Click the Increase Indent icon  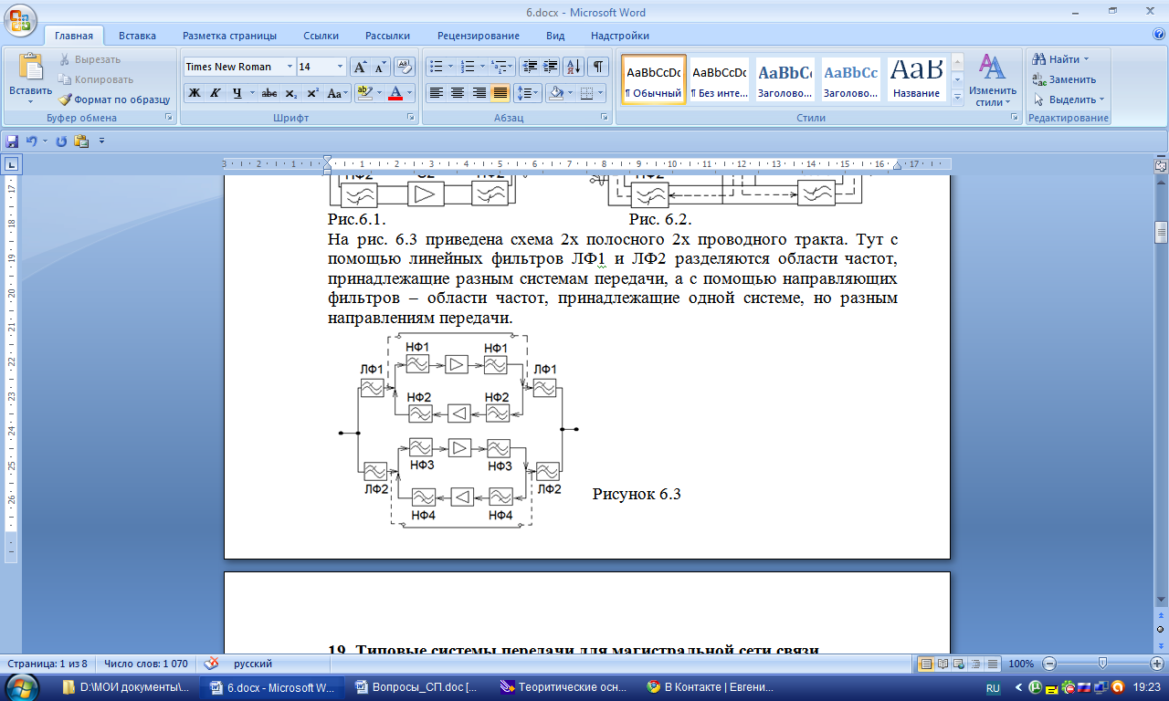click(x=550, y=67)
